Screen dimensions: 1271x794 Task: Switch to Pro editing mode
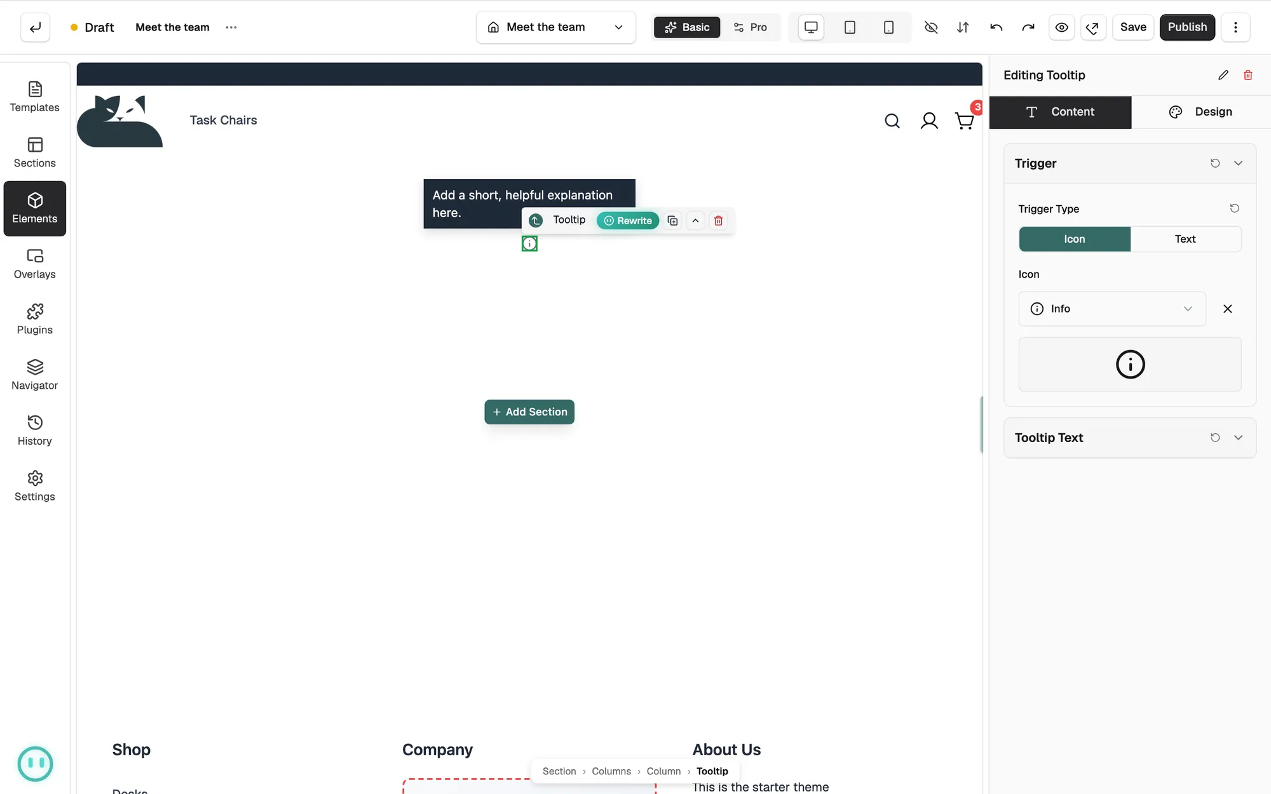point(751,27)
